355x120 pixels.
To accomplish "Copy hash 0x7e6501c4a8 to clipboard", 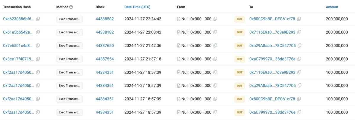I will 38,46.
